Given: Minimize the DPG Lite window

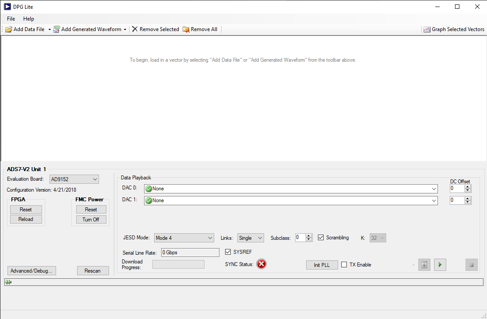Looking at the screenshot, I should click(438, 7).
